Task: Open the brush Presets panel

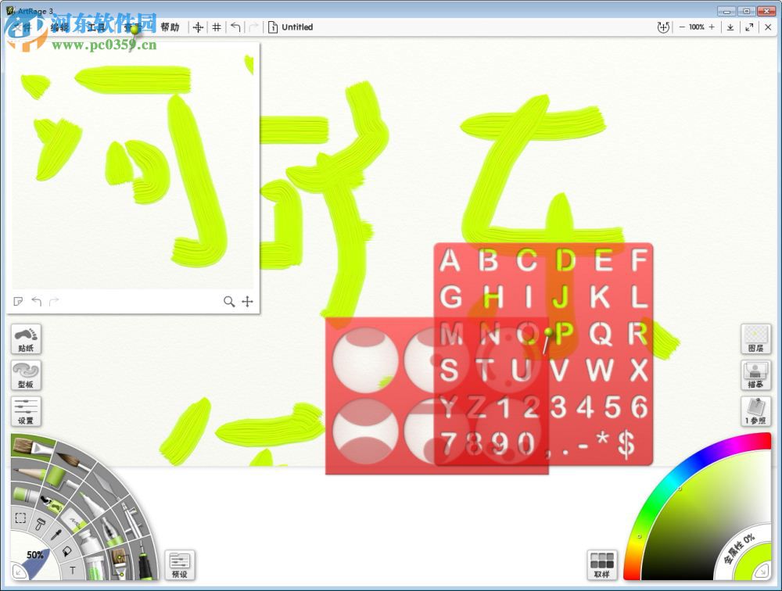Action: coord(179,564)
